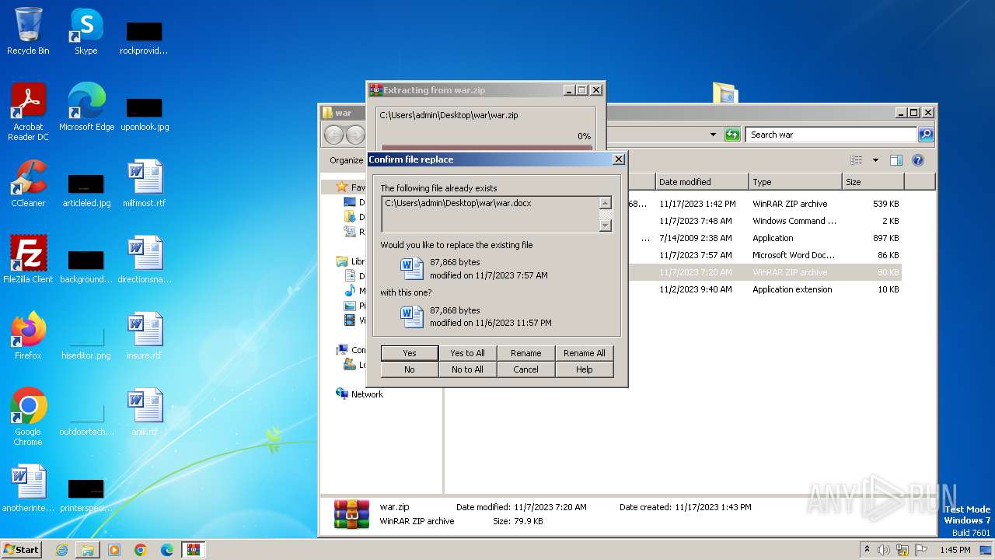This screenshot has height=560, width=995.
Task: Expand address bar history dropdown
Action: (x=713, y=135)
